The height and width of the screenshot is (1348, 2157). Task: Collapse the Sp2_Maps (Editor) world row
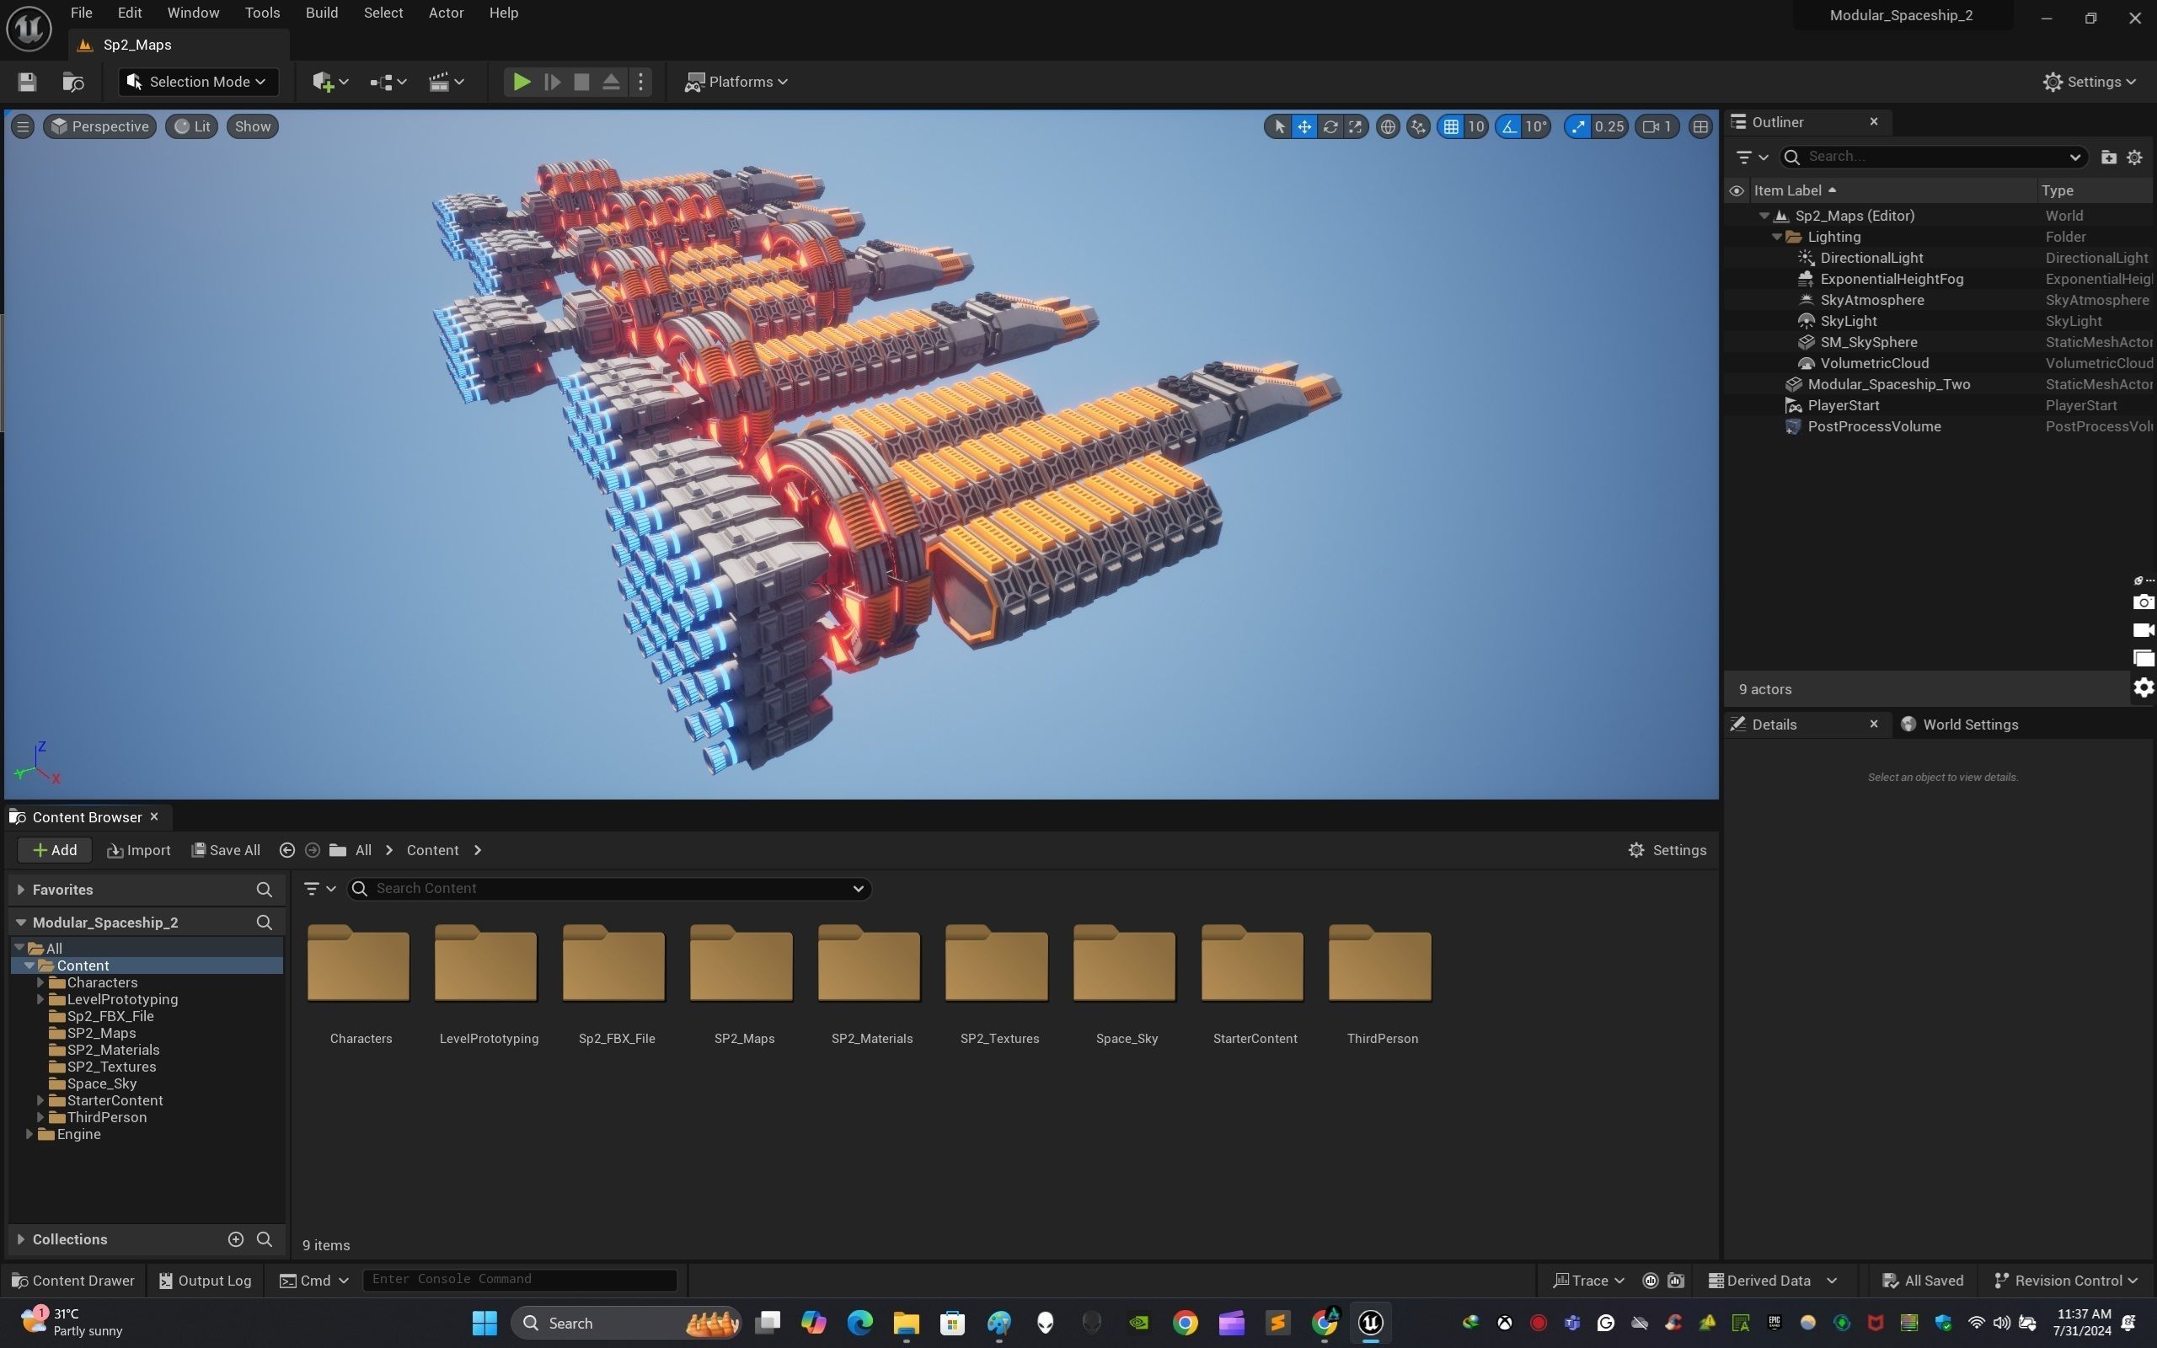tap(1764, 216)
